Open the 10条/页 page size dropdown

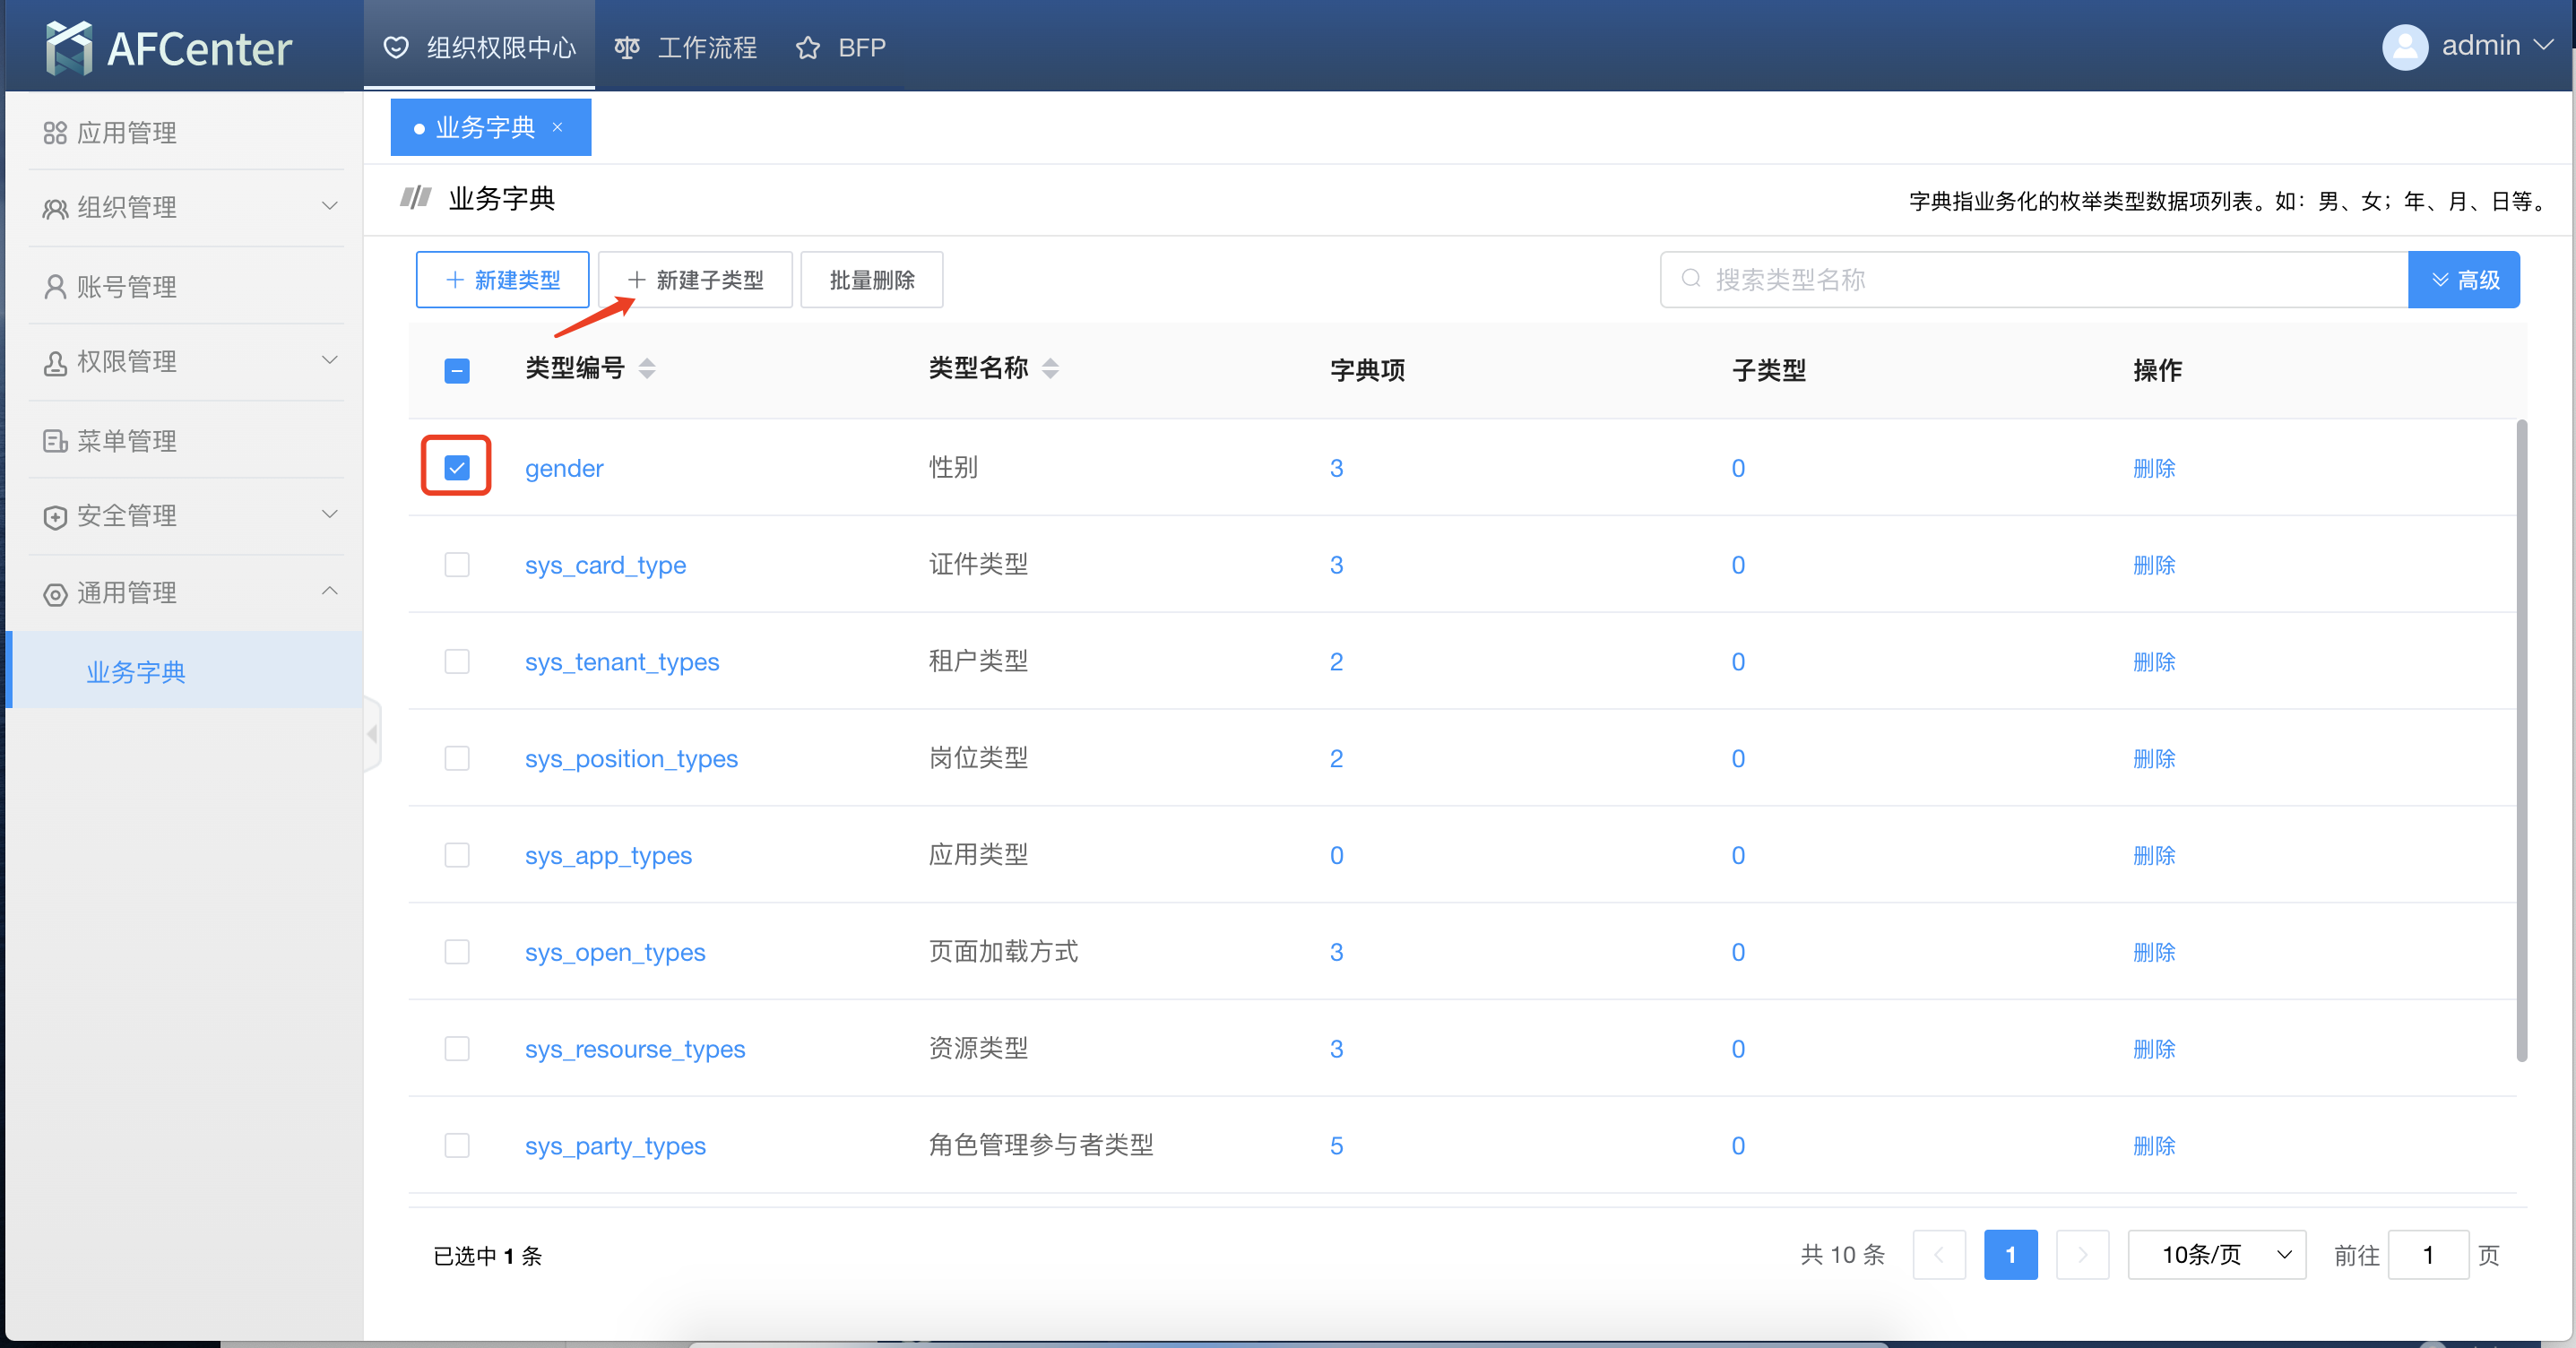[2217, 1254]
